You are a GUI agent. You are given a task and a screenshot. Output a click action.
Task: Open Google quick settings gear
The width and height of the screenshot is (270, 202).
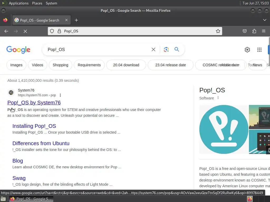click(x=247, y=50)
